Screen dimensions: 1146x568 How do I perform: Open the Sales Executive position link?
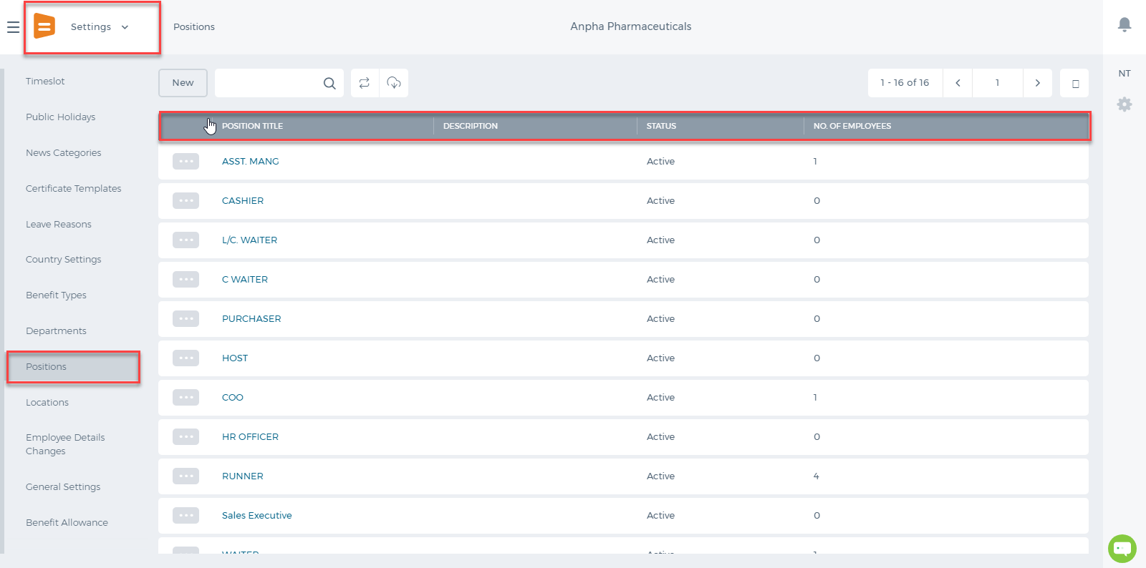coord(257,516)
